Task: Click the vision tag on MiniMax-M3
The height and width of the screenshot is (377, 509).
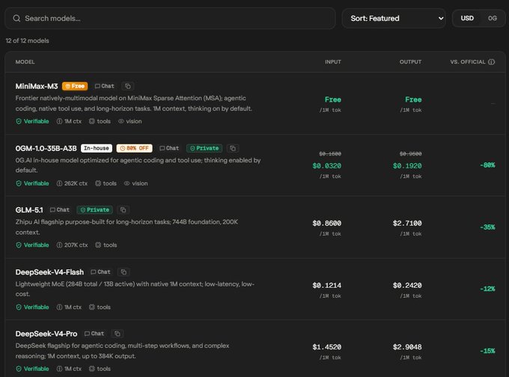Action: [129, 121]
